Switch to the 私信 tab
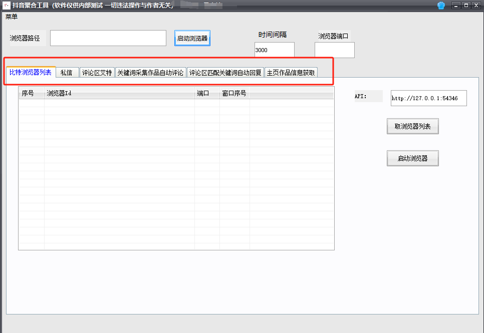 click(67, 73)
